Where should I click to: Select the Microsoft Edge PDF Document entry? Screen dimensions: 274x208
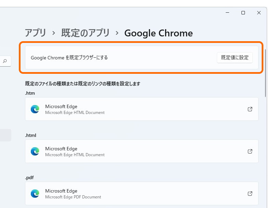click(x=142, y=194)
